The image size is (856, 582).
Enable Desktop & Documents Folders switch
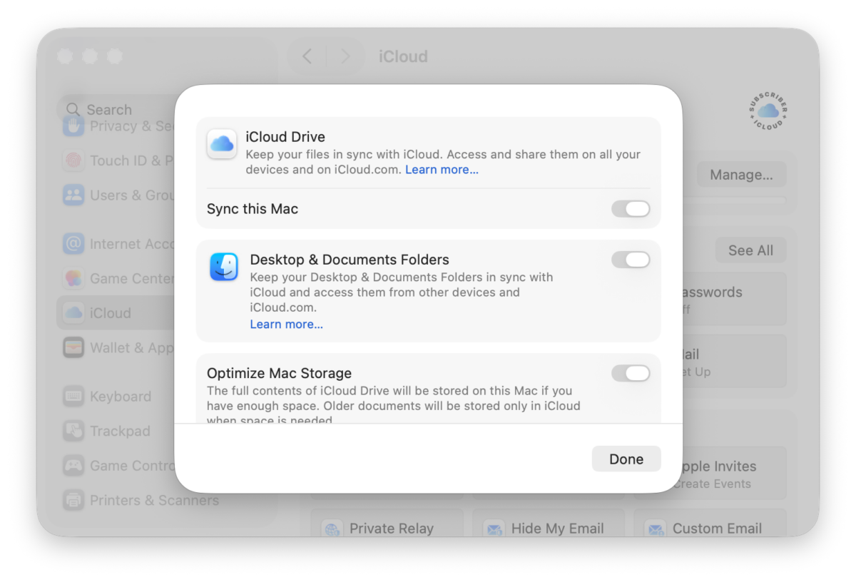[631, 260]
